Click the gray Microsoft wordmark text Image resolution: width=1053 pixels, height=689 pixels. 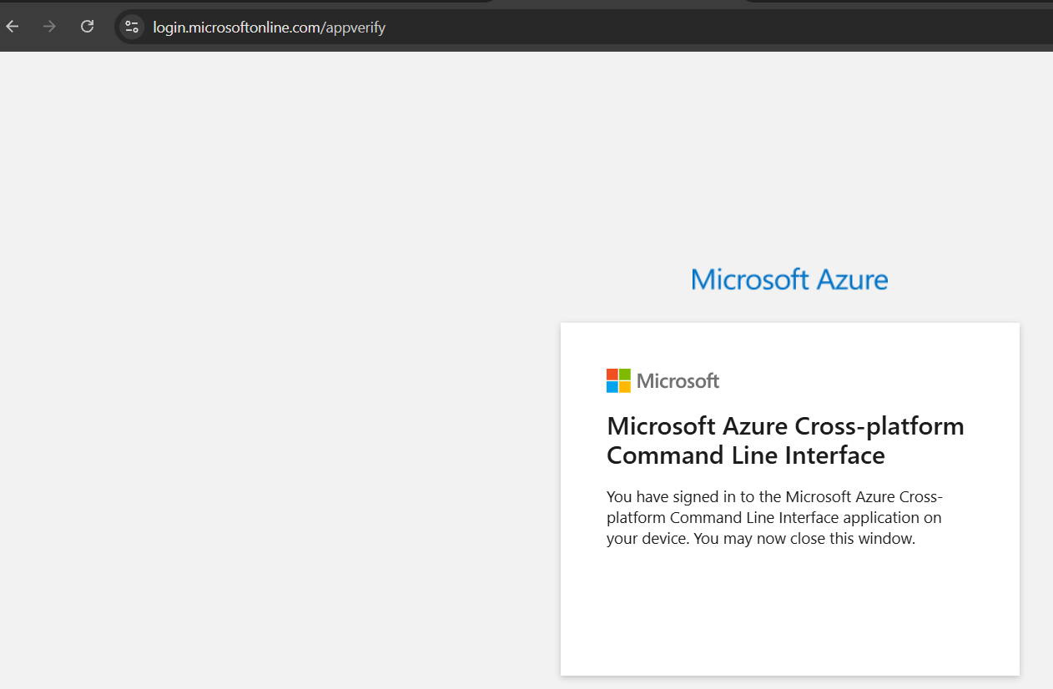point(678,381)
